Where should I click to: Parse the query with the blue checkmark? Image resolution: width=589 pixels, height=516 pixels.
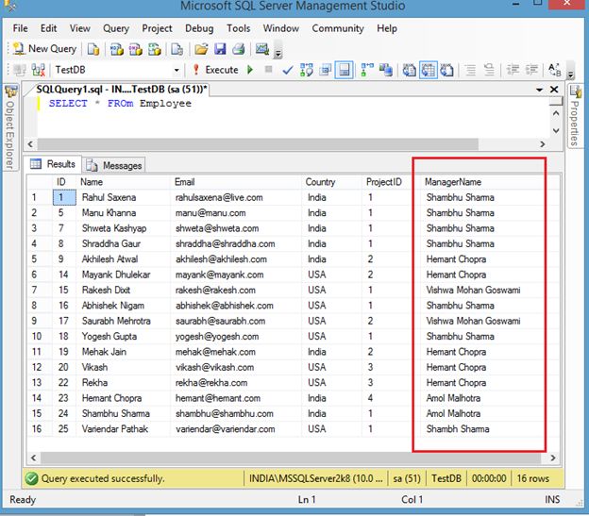pyautogui.click(x=287, y=70)
